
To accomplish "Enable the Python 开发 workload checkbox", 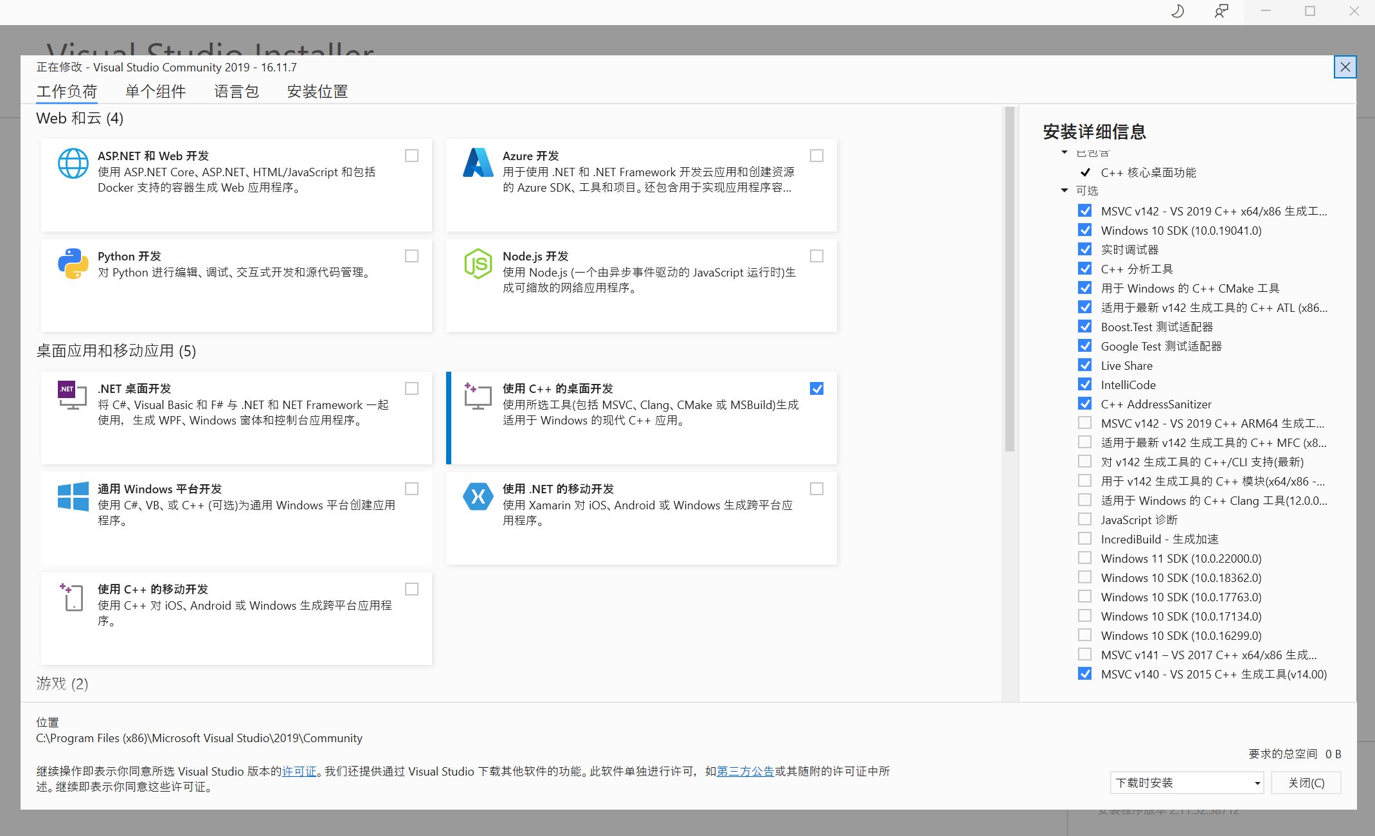I will 411,255.
